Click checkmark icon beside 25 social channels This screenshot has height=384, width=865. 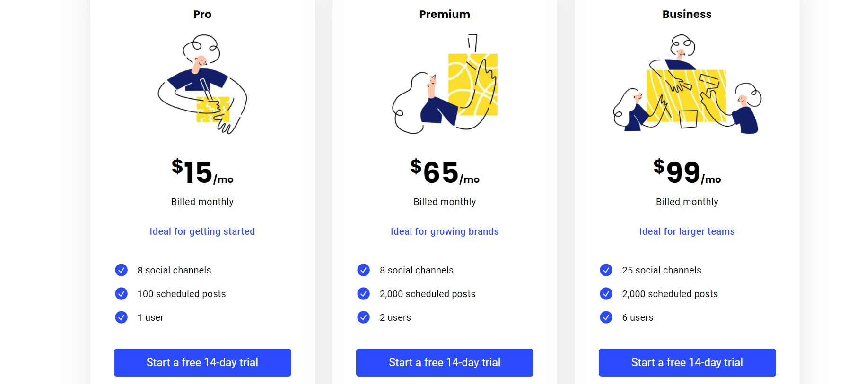click(x=606, y=270)
